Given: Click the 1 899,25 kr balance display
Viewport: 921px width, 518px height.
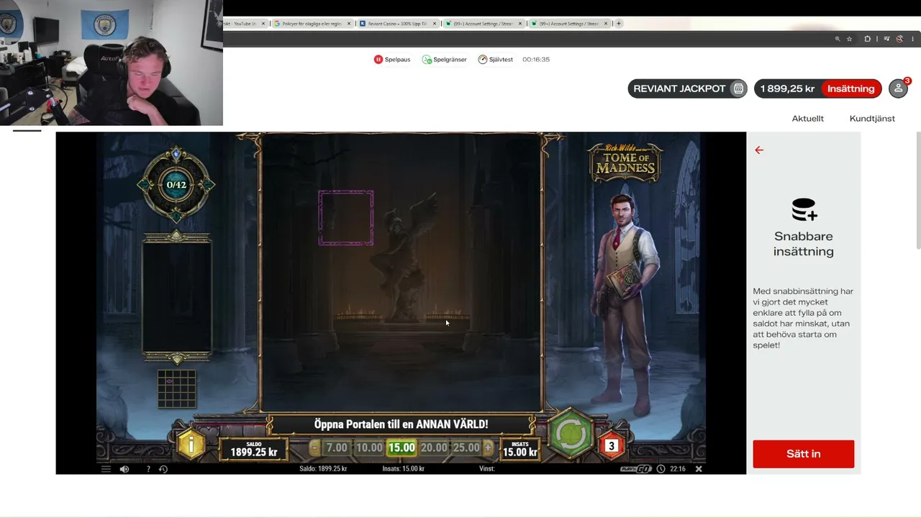Looking at the screenshot, I should 788,88.
